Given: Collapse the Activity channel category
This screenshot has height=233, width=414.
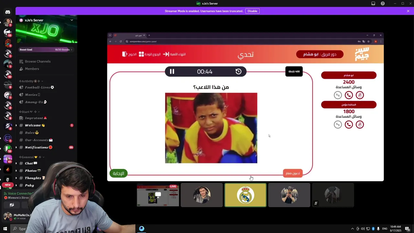Looking at the screenshot, I should coord(31,81).
